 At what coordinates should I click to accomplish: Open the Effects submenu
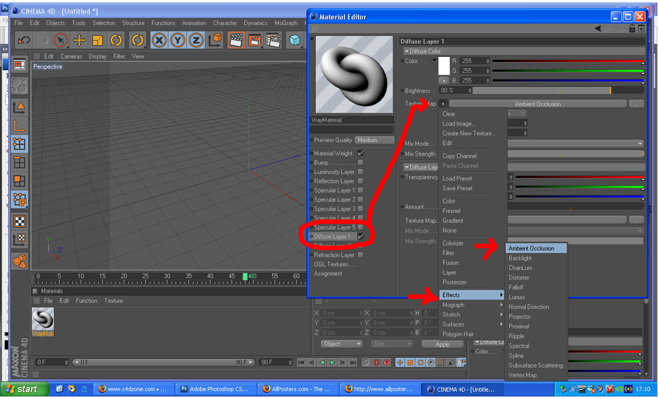click(x=472, y=295)
